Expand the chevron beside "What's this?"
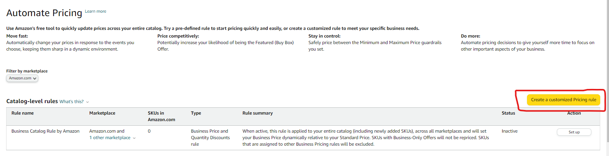Screen dimensions: 609x156 [x=87, y=102]
